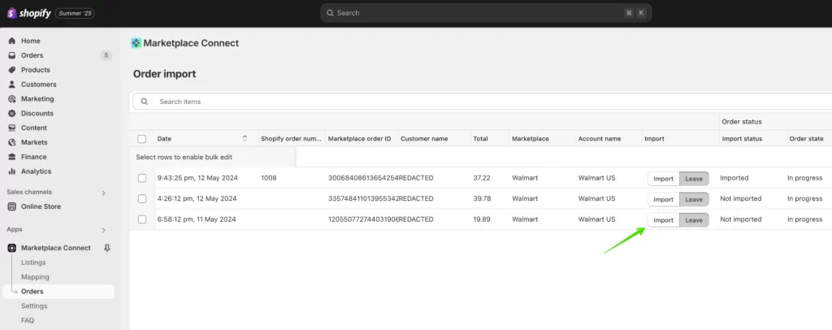The width and height of the screenshot is (832, 330).
Task: Click the Customers person icon
Action: pos(11,85)
